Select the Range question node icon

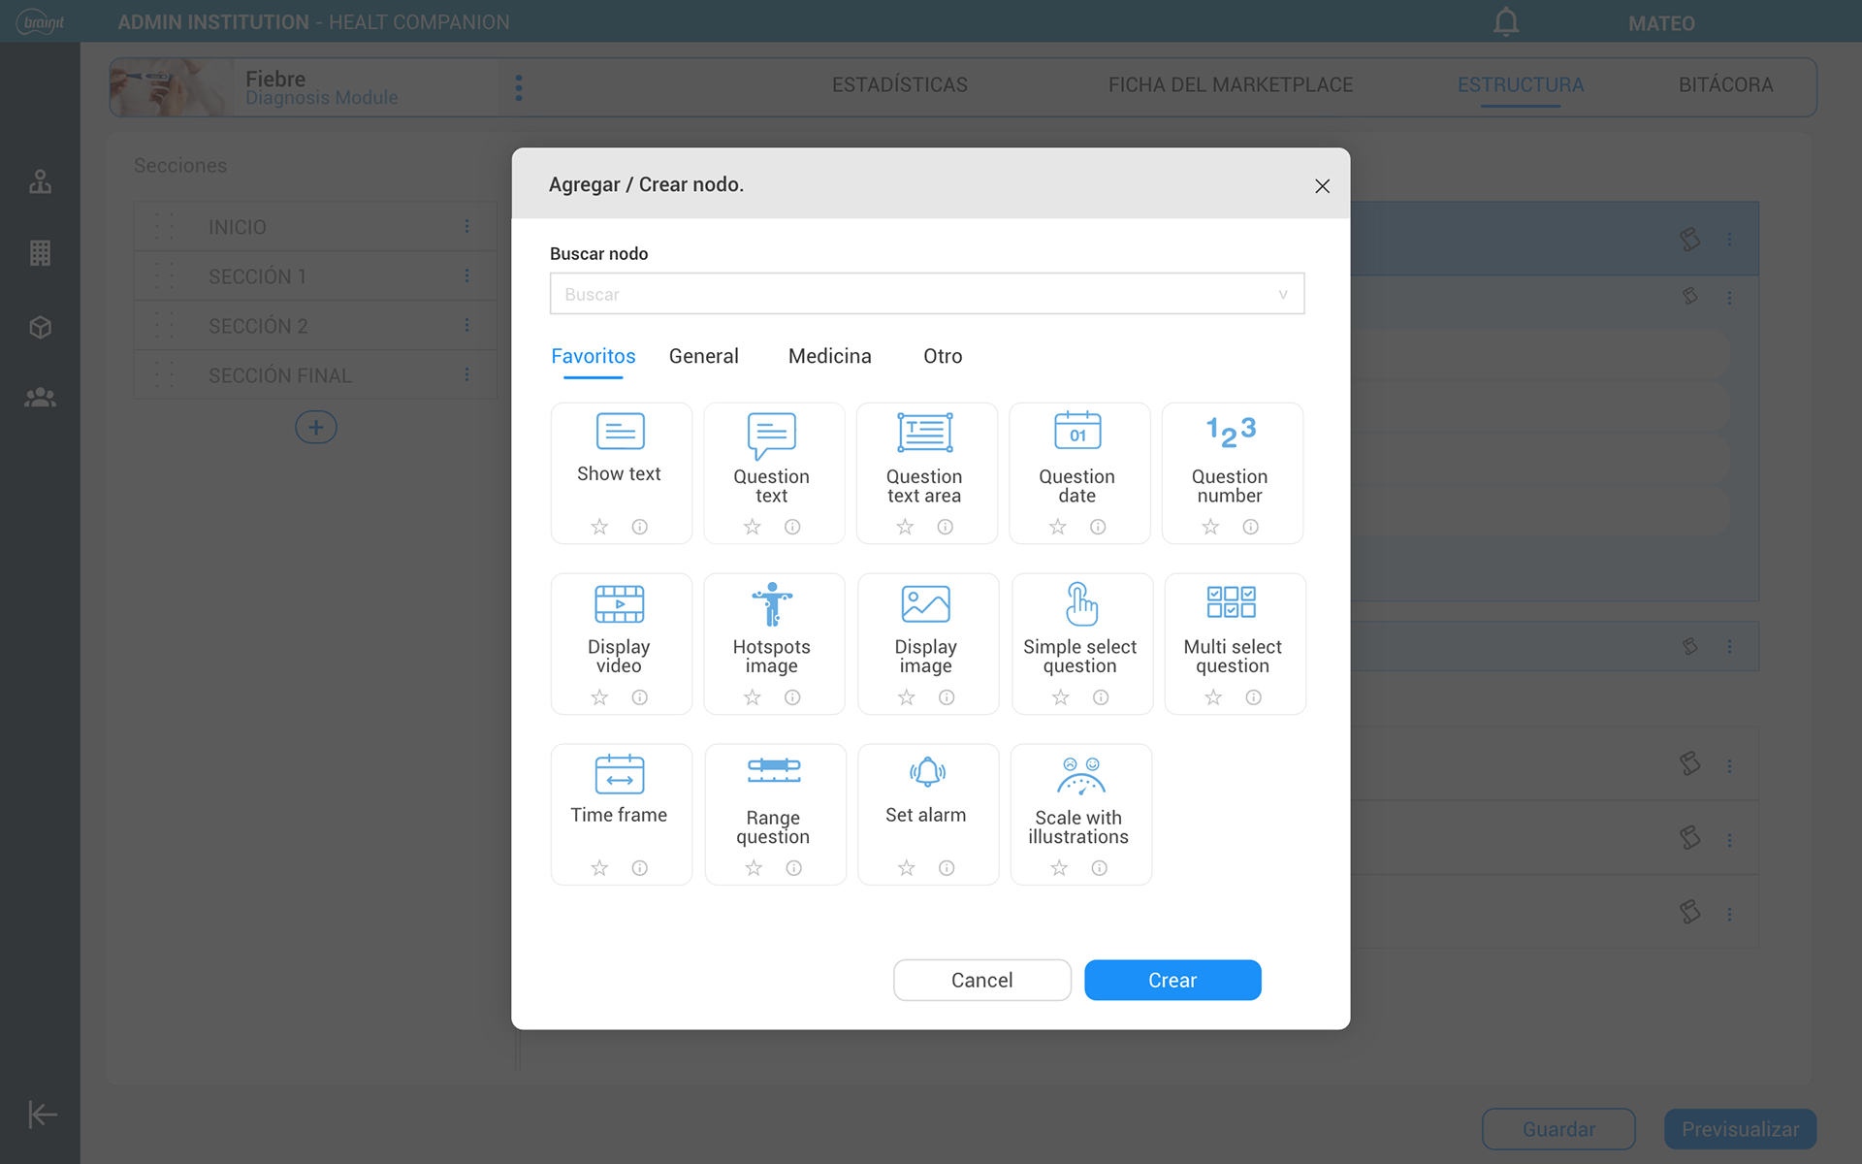774,771
